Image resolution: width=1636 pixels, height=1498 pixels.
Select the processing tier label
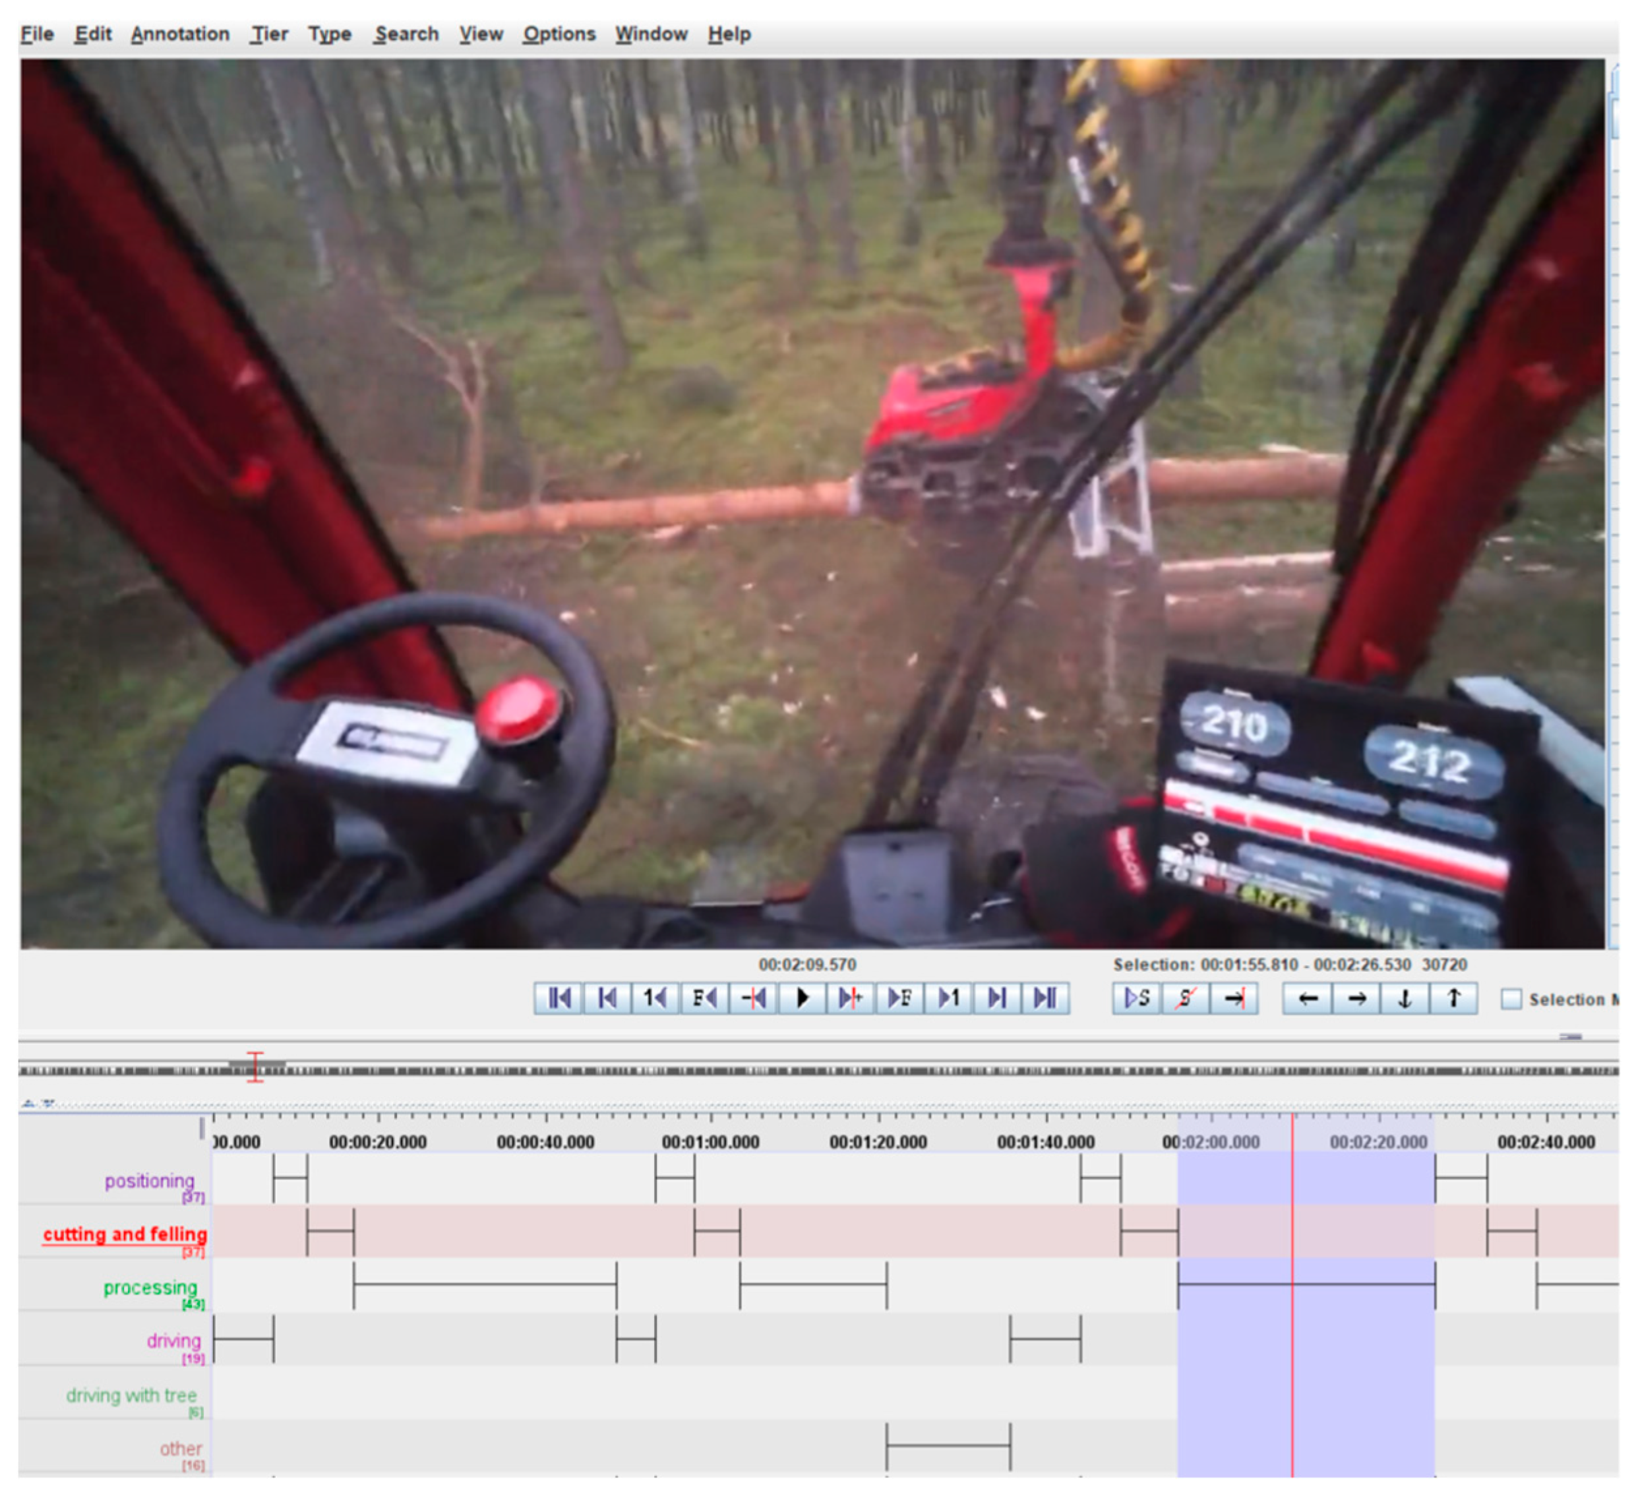point(150,1288)
